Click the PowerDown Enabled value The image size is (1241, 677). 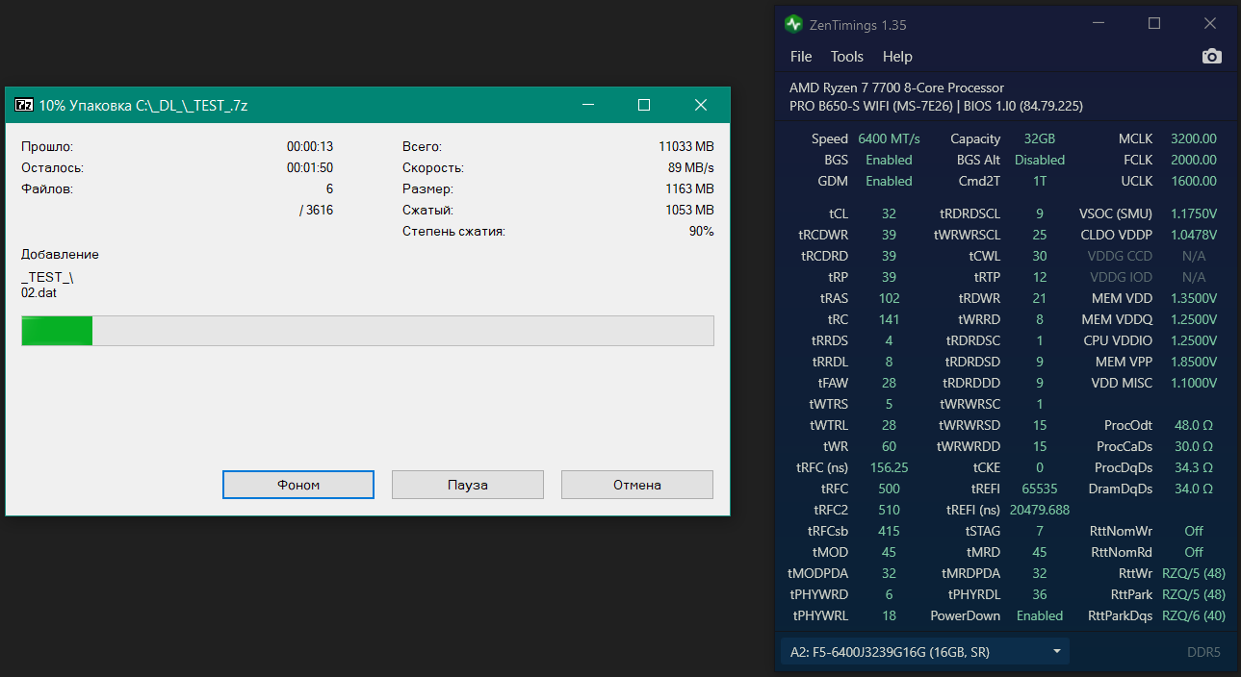1040,615
